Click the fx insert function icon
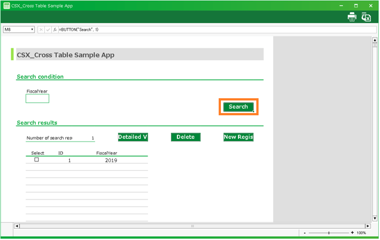 point(55,30)
